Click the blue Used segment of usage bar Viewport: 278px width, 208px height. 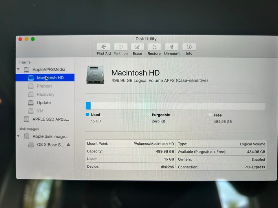click(88, 106)
